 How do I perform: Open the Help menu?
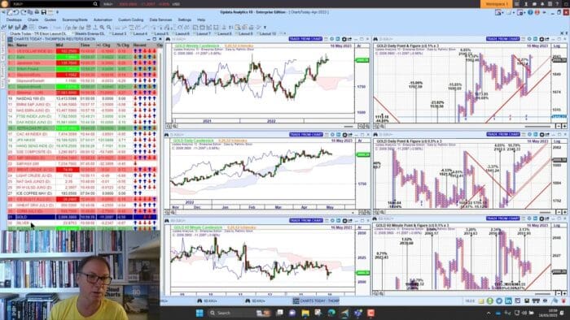[201, 19]
